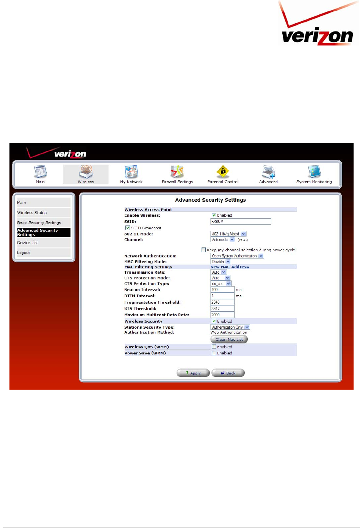Screen dimensions: 360x528
Task: Click the SSID input field
Action: point(241,221)
